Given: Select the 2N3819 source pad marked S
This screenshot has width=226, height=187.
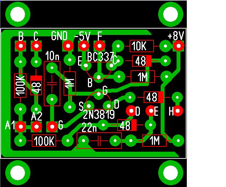Looking at the screenshot, I should pos(89,106).
